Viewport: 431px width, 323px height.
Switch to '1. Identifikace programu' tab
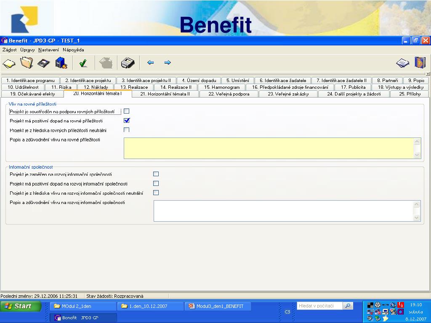coord(30,80)
